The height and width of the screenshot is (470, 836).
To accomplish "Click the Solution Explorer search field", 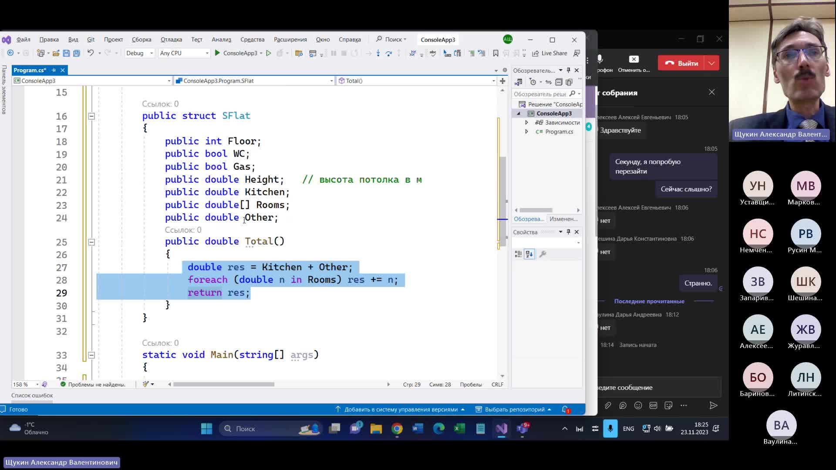I will [x=547, y=94].
